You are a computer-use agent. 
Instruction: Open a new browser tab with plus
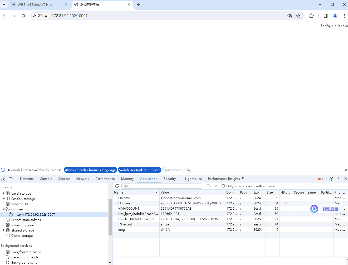click(x=138, y=4)
